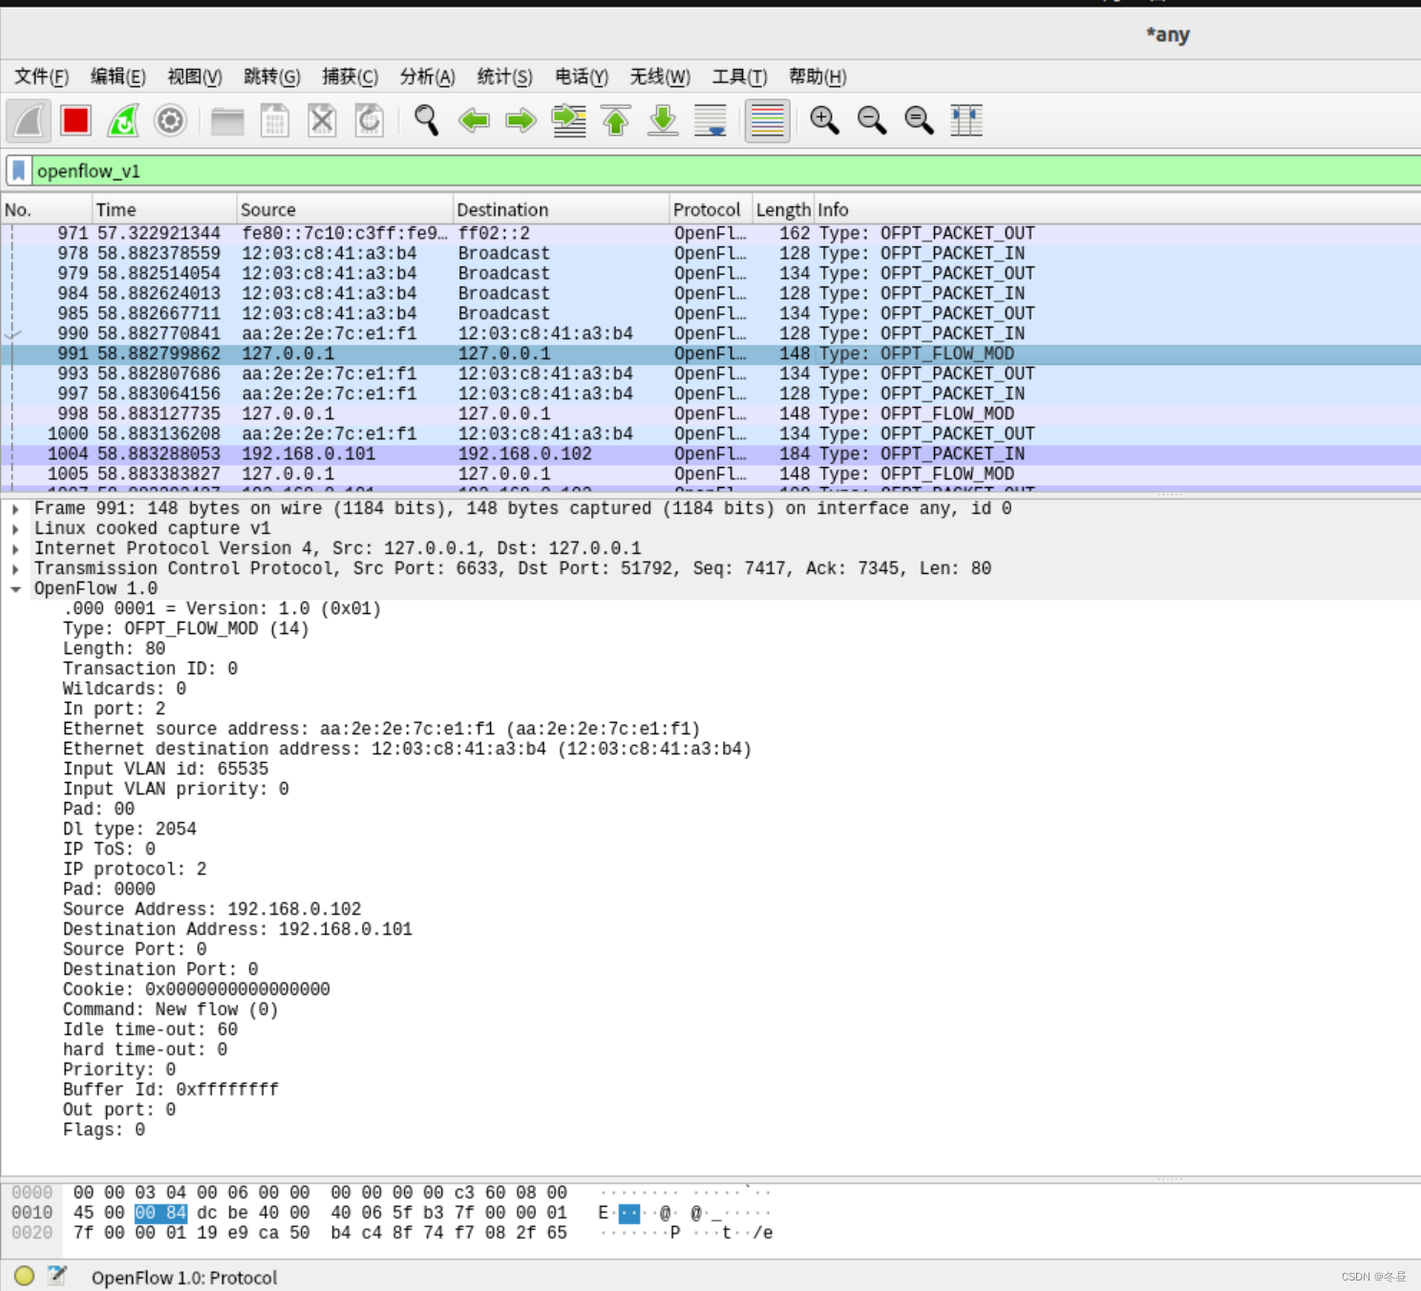Sort by the Length column header
Viewport: 1421px width, 1291px height.
tap(783, 209)
